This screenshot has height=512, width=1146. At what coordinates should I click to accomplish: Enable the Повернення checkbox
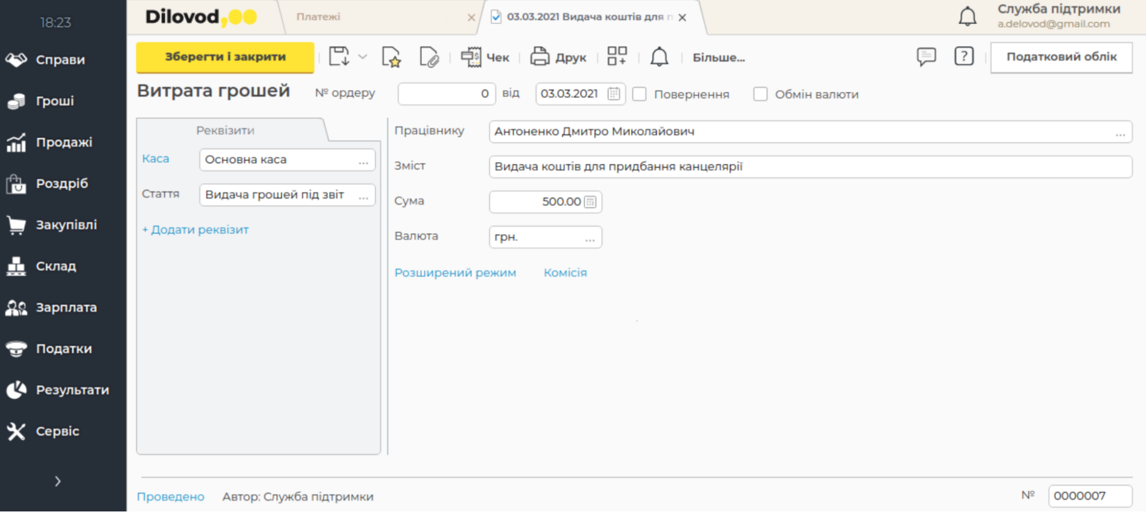pos(640,94)
